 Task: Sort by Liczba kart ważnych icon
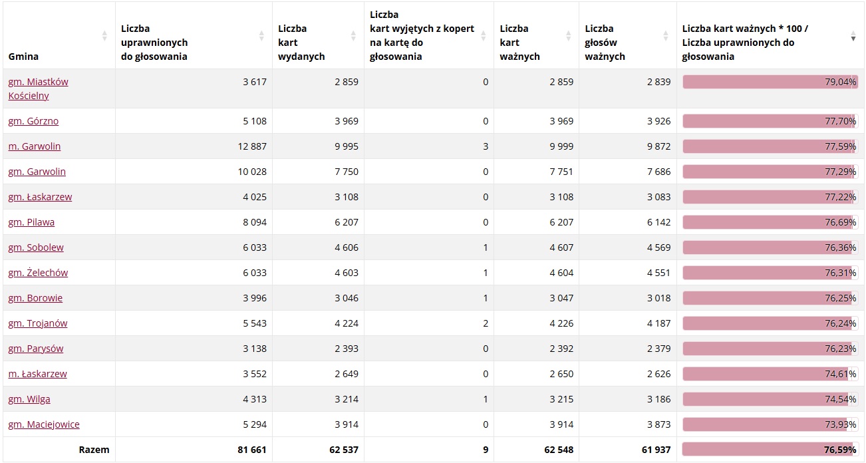[568, 36]
